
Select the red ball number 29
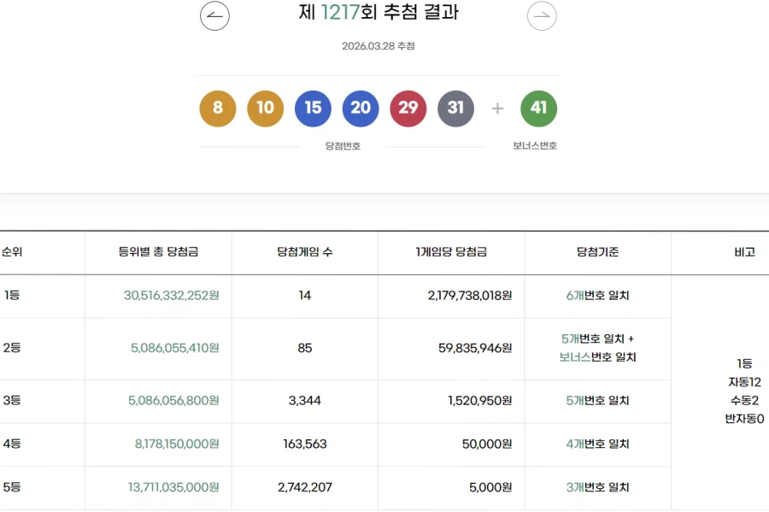(408, 109)
